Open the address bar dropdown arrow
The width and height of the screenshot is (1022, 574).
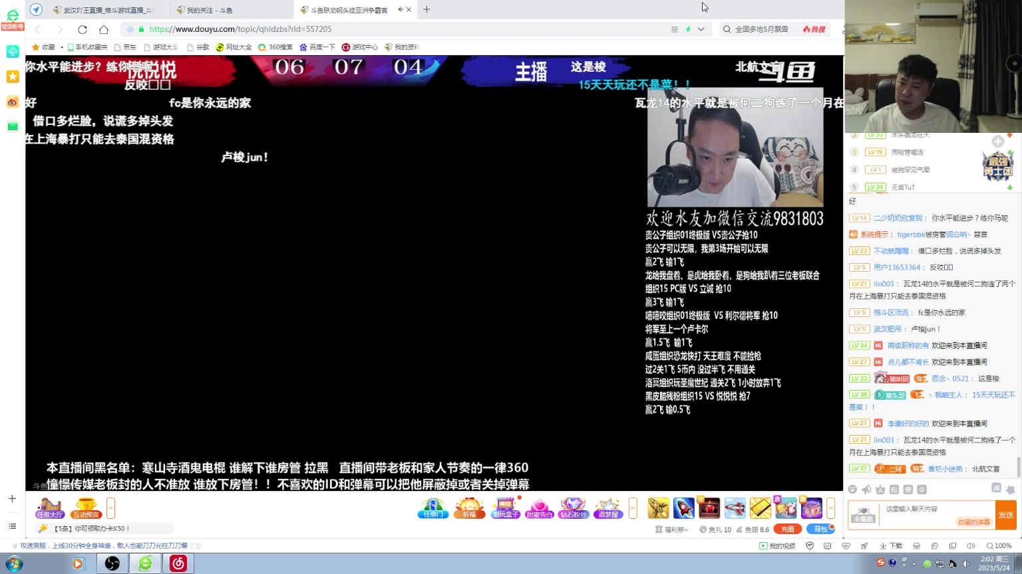click(x=701, y=29)
